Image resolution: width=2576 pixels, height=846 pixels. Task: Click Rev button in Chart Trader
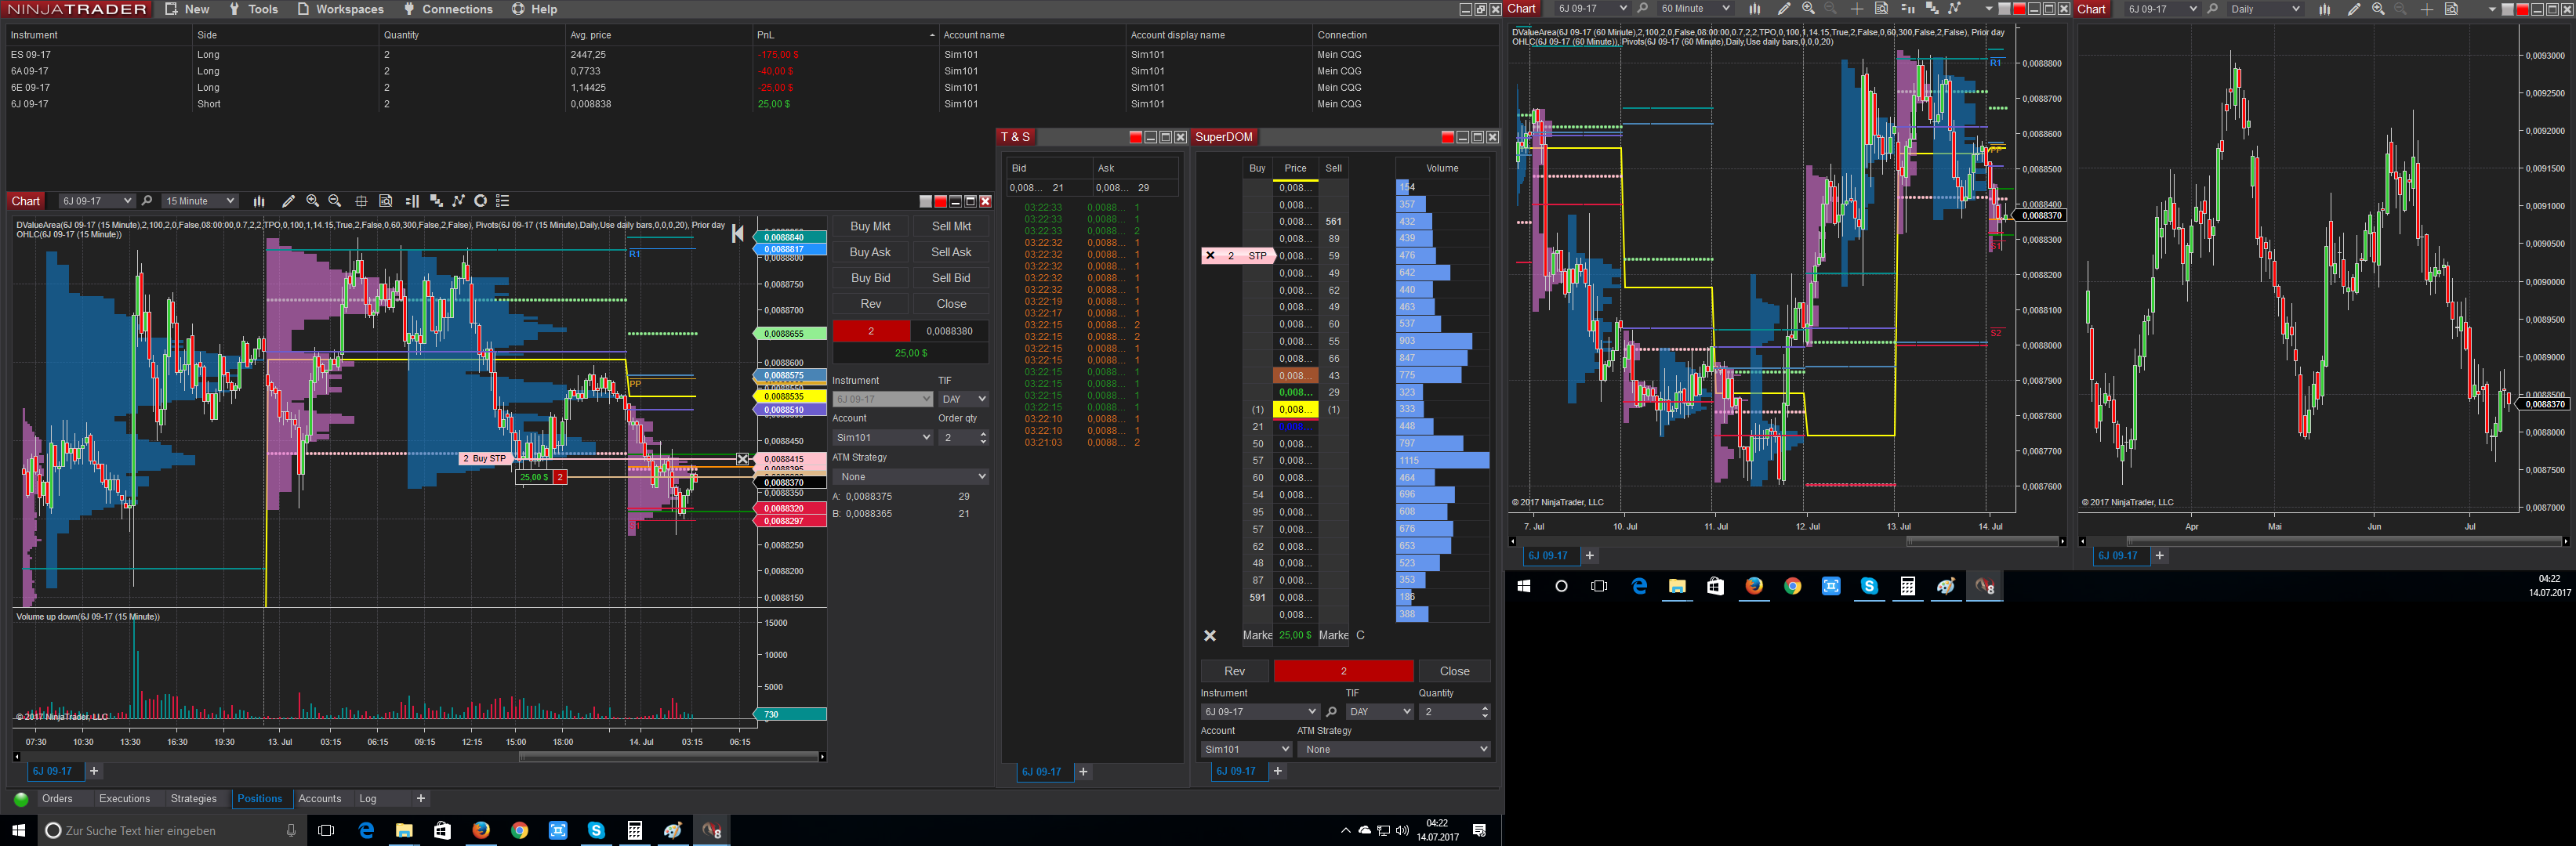point(870,305)
